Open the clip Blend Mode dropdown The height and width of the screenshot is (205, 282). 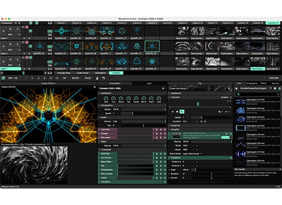click(x=192, y=154)
